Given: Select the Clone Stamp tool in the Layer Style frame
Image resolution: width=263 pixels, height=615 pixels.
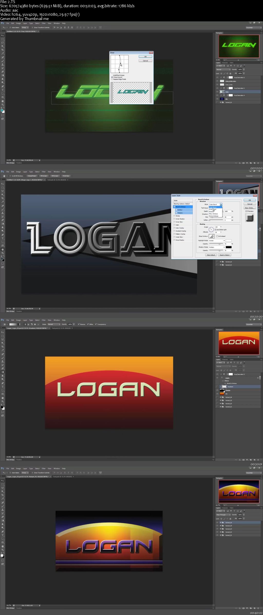Looking at the screenshot, I should 3,213.
